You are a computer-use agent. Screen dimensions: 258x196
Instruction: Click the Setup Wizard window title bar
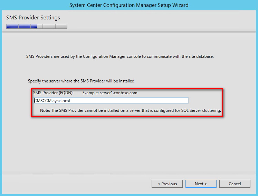click(129, 5)
